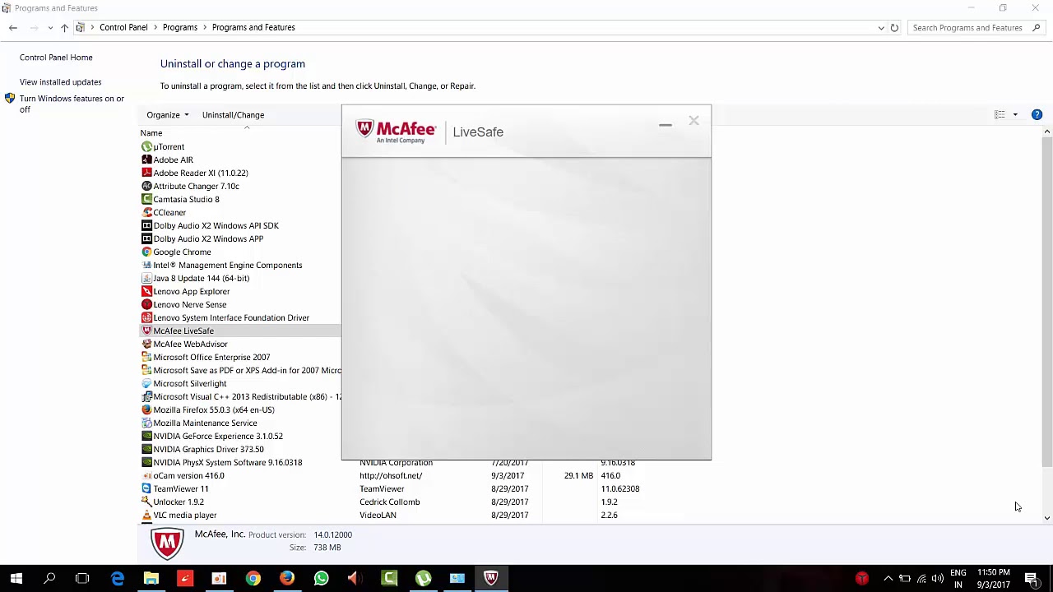Image resolution: width=1053 pixels, height=592 pixels.
Task: Sort the list by Name column header
Action: 151,132
